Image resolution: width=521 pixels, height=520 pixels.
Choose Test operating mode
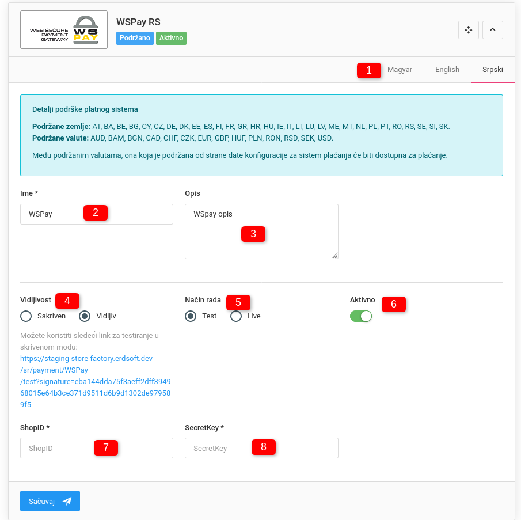point(191,316)
